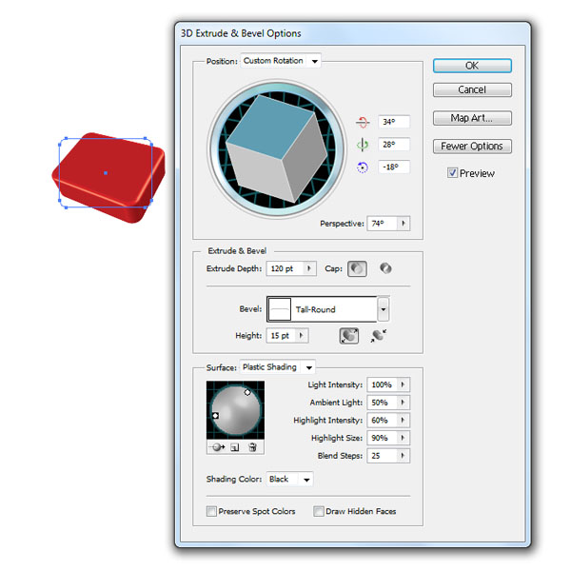Open the Map Art dialog

tap(472, 118)
